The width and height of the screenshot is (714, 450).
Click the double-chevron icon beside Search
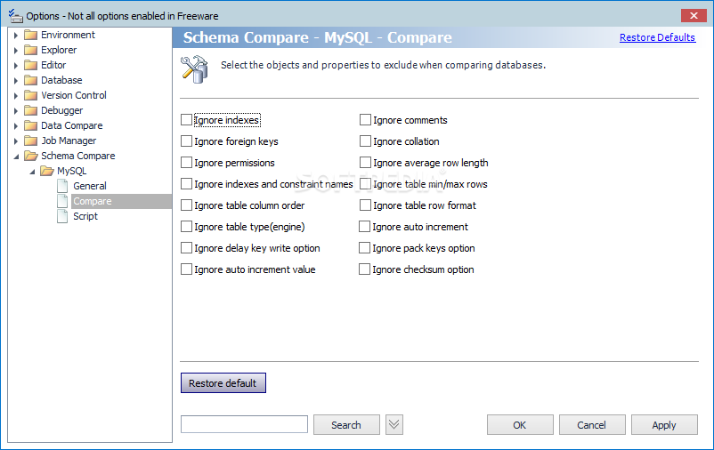click(394, 425)
